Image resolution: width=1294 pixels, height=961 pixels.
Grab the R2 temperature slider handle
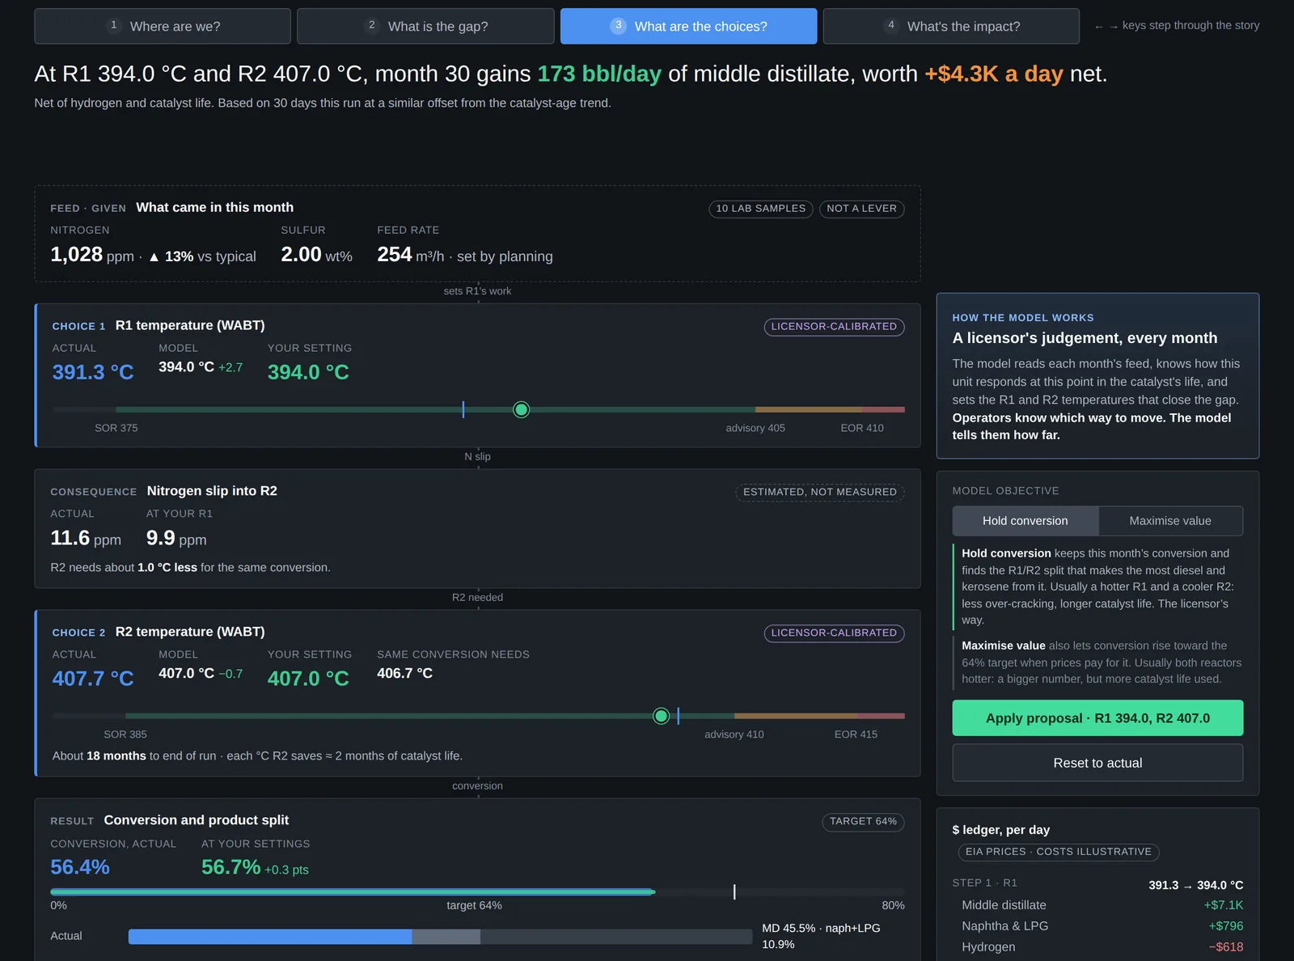[x=662, y=716]
